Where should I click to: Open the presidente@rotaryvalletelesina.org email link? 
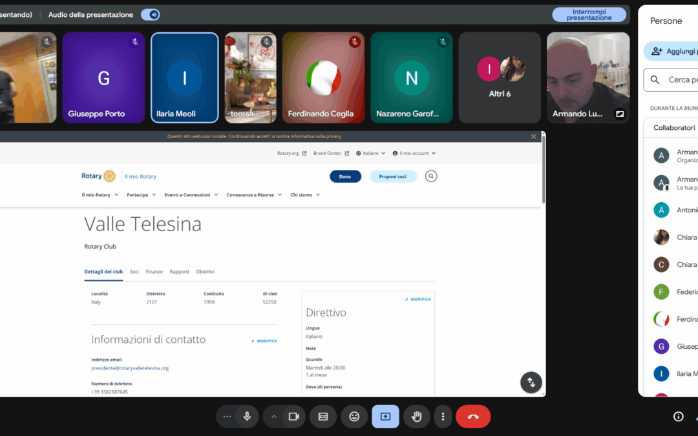point(130,368)
